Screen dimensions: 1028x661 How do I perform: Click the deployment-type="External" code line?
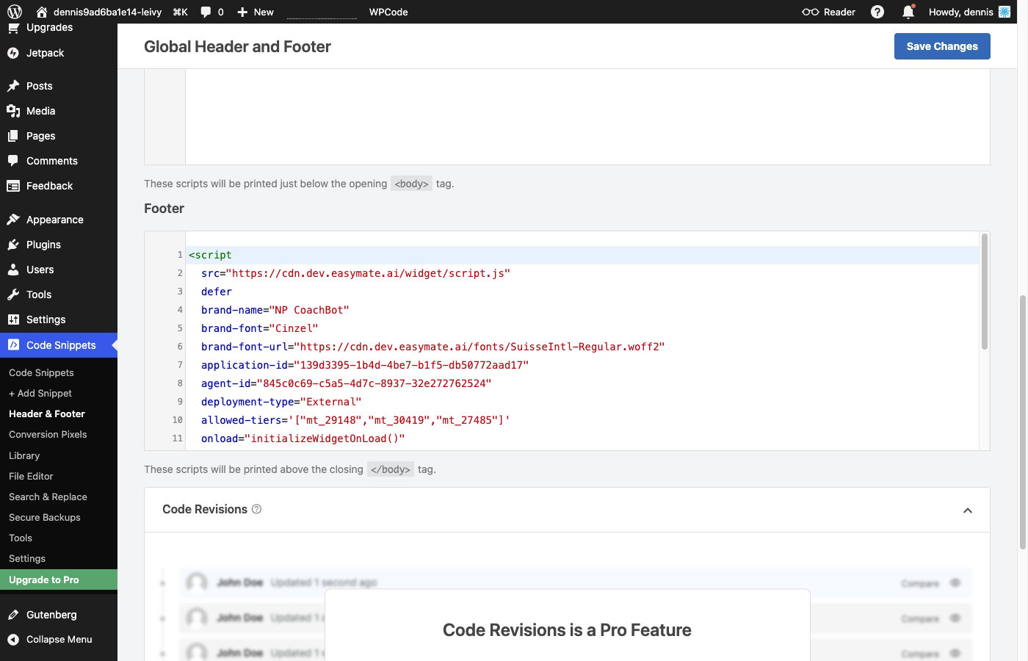point(281,402)
